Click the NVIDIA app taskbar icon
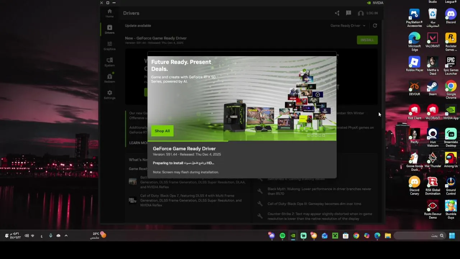The image size is (460, 259). [x=293, y=236]
